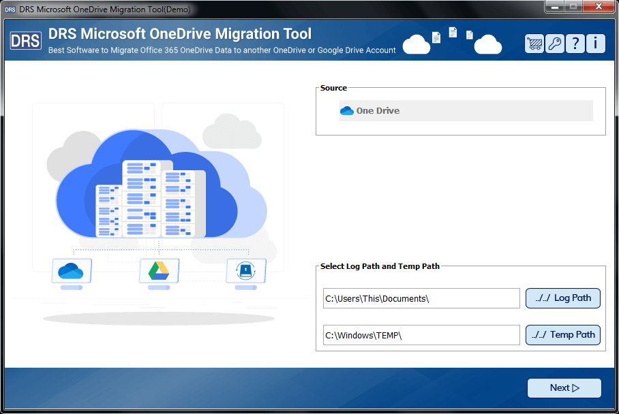Click inside the log path input field

pyautogui.click(x=421, y=298)
